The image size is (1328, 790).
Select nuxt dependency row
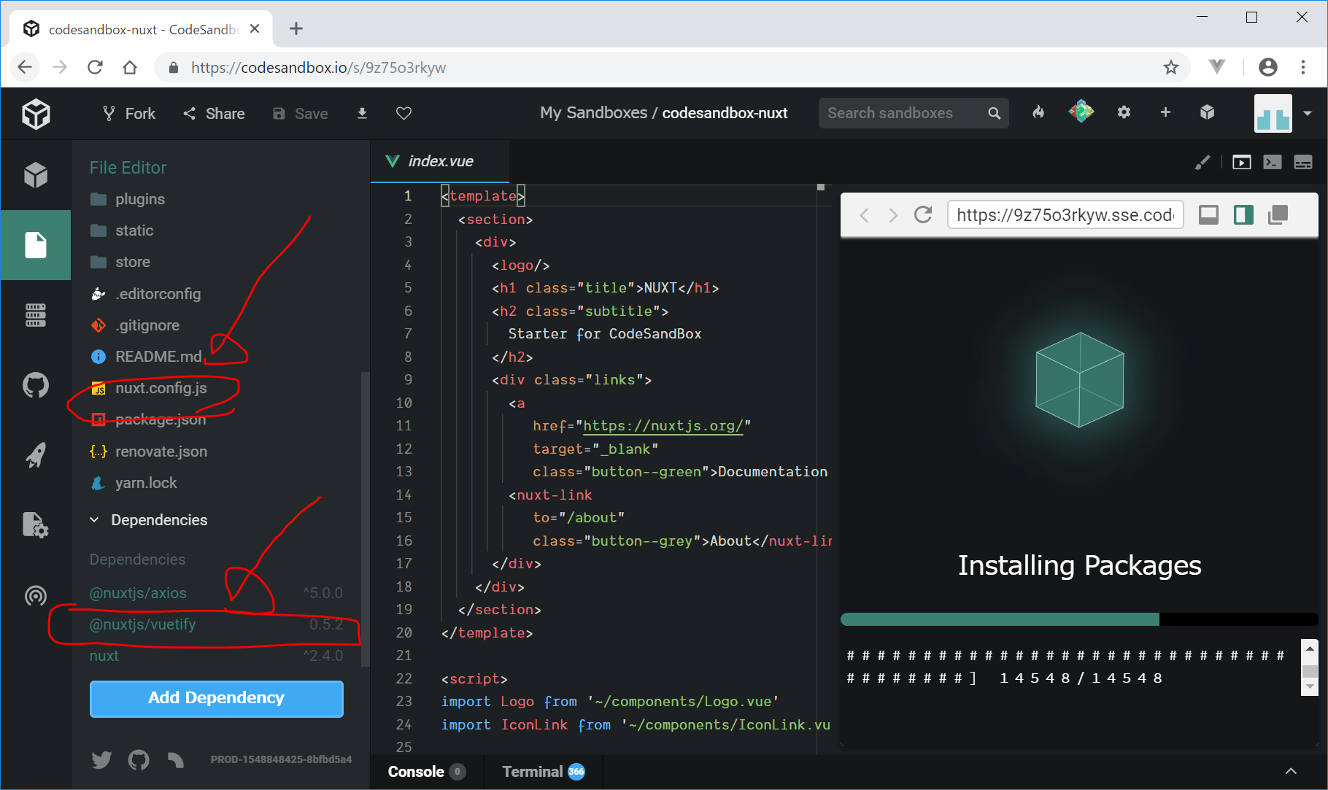[216, 656]
